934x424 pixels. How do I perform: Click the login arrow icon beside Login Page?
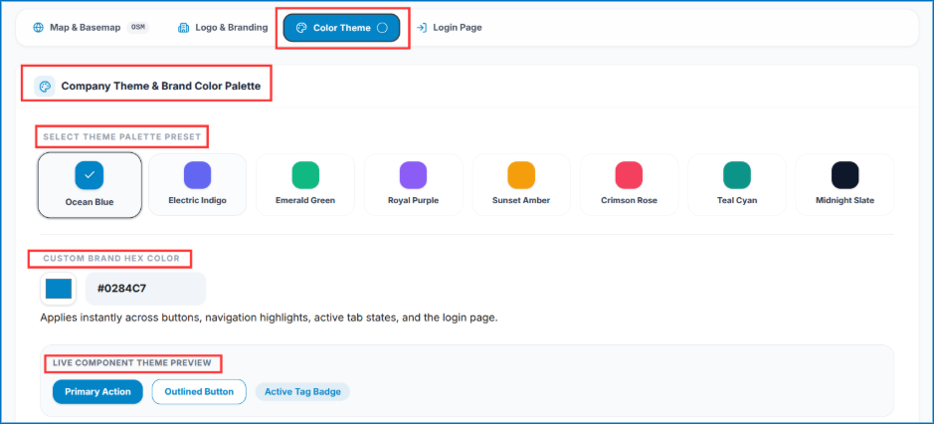coord(422,28)
